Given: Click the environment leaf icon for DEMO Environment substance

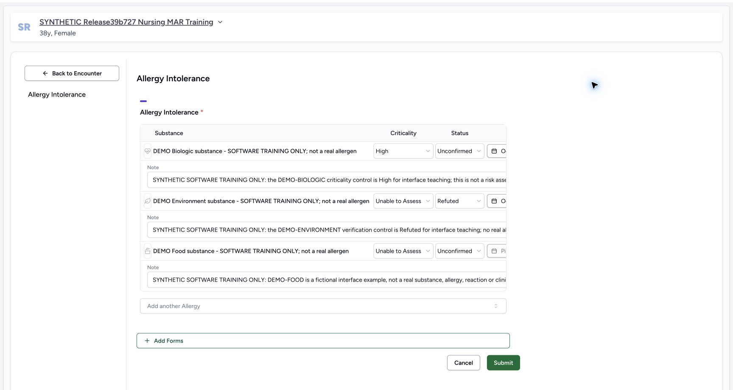Looking at the screenshot, I should click(148, 201).
